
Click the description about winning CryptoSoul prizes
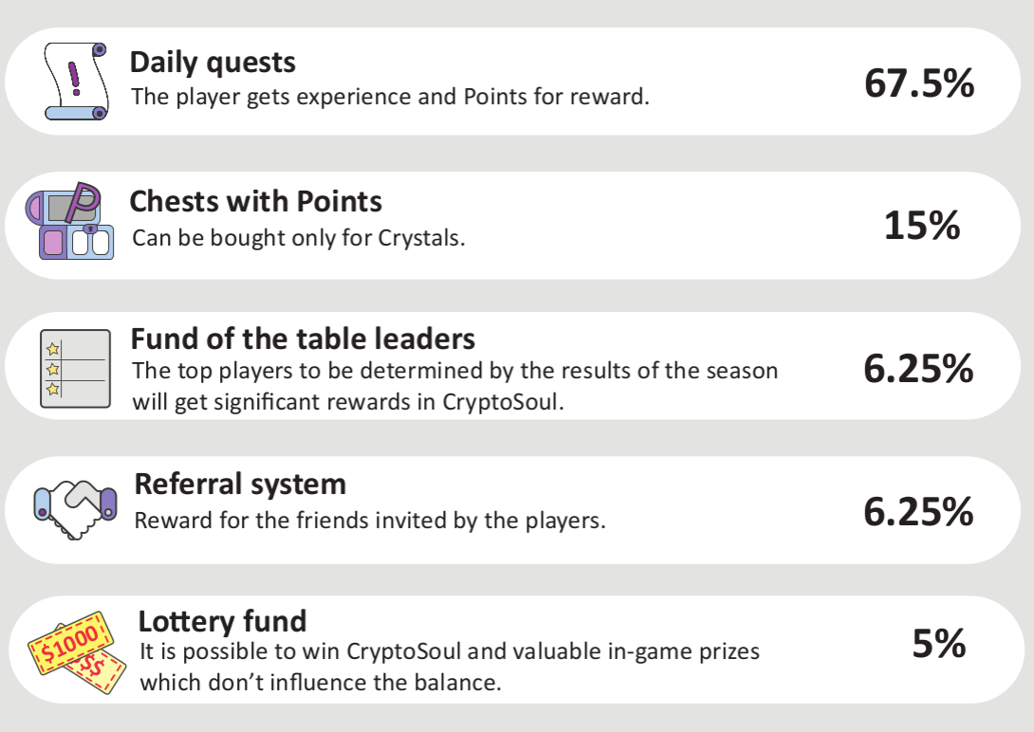point(450,667)
